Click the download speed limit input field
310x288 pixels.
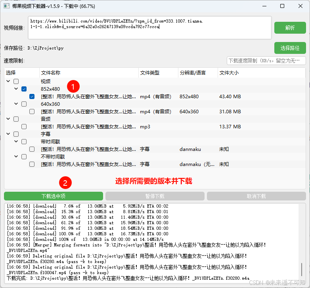266,61
